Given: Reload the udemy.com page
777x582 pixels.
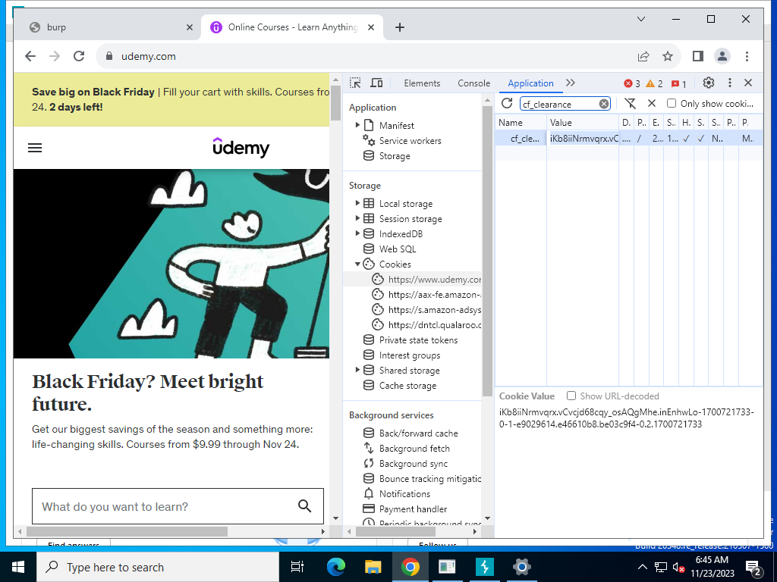Looking at the screenshot, I should tap(79, 56).
